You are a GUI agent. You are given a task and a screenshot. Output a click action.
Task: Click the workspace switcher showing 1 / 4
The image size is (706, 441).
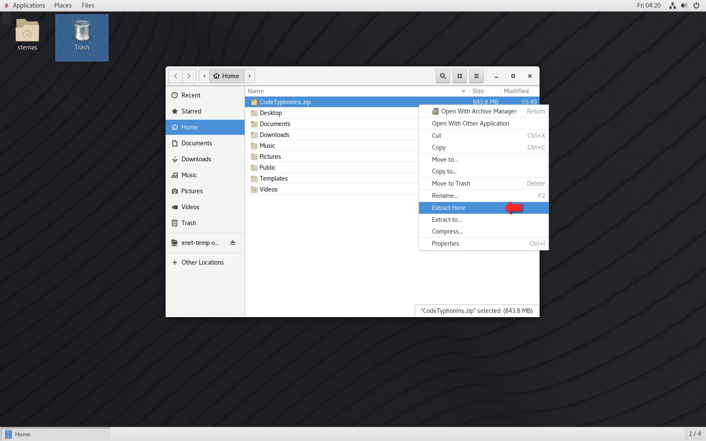coord(695,434)
